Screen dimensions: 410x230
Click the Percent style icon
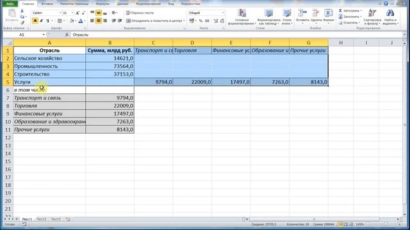coord(201,20)
